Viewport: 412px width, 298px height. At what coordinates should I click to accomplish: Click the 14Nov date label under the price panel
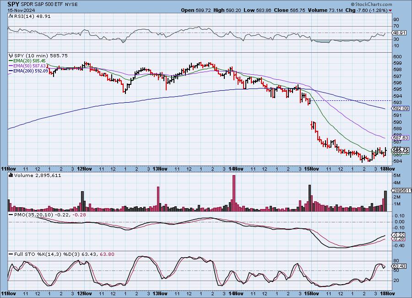236,169
